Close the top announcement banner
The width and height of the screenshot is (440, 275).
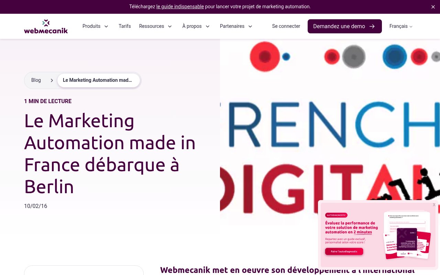(x=433, y=7)
